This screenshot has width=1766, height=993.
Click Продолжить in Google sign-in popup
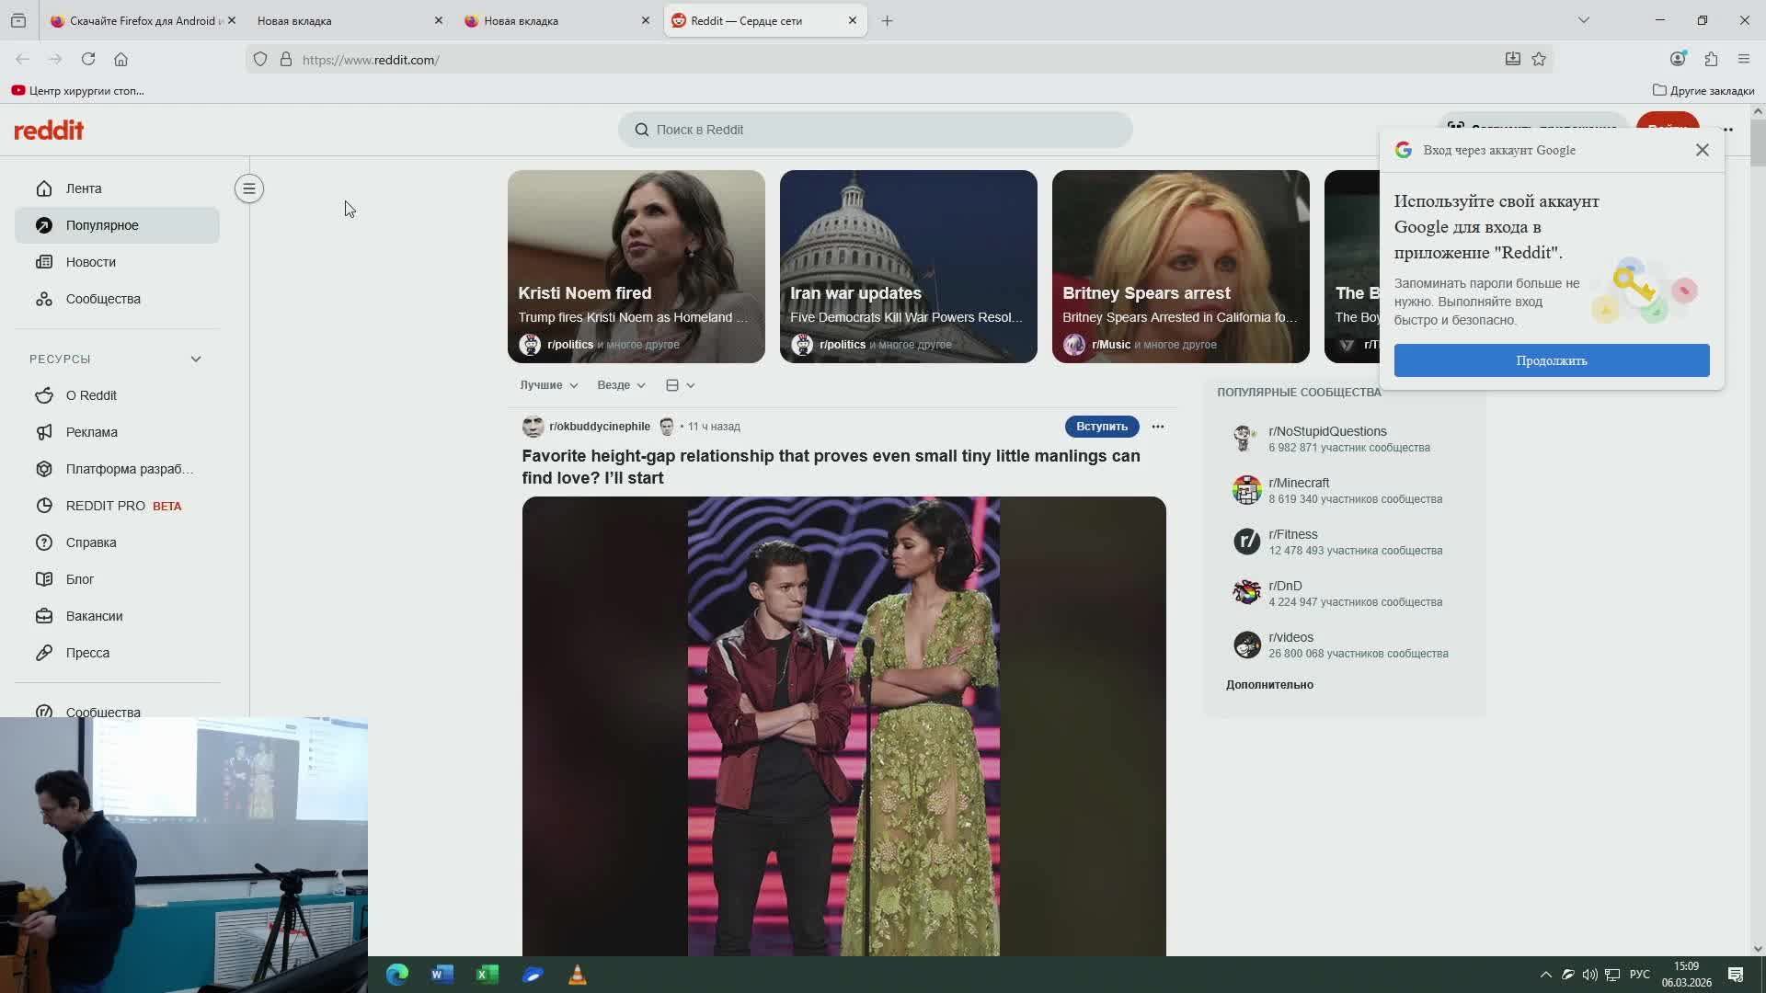point(1551,360)
